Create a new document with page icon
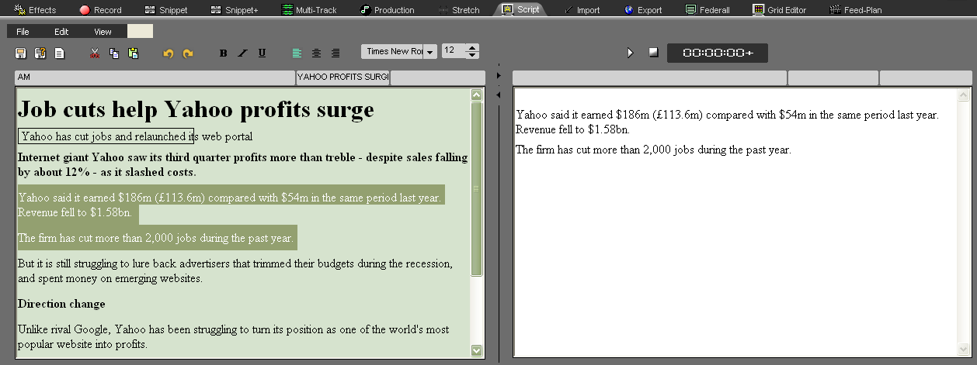 pyautogui.click(x=59, y=53)
